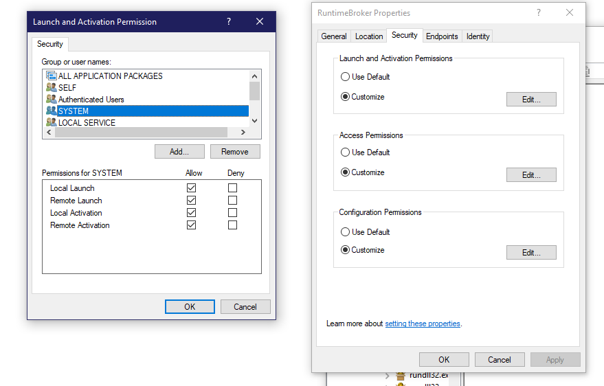Select Use Default for Launch and Activation Permissions

click(345, 77)
